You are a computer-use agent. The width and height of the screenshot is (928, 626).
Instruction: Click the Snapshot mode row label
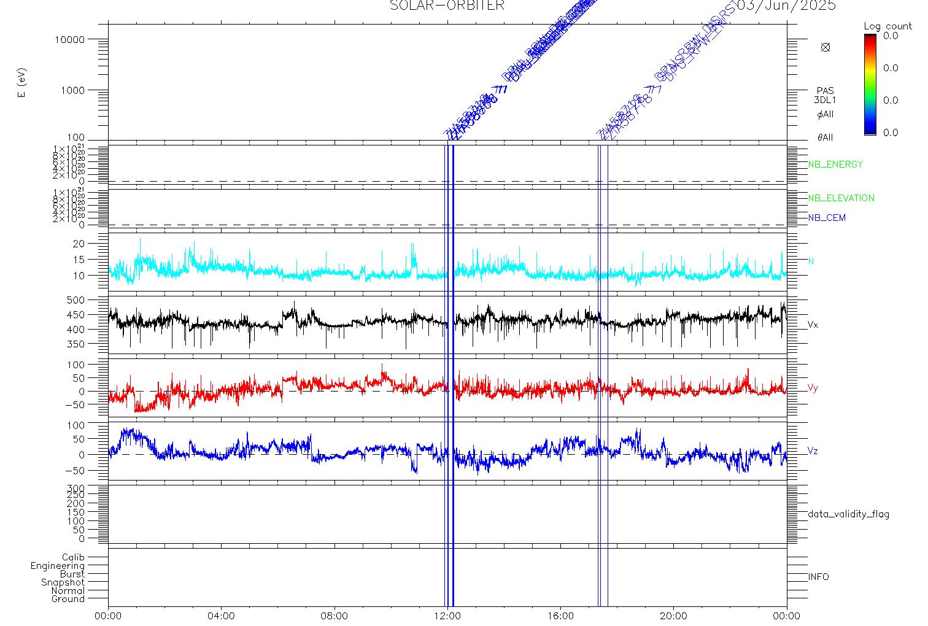click(x=63, y=583)
